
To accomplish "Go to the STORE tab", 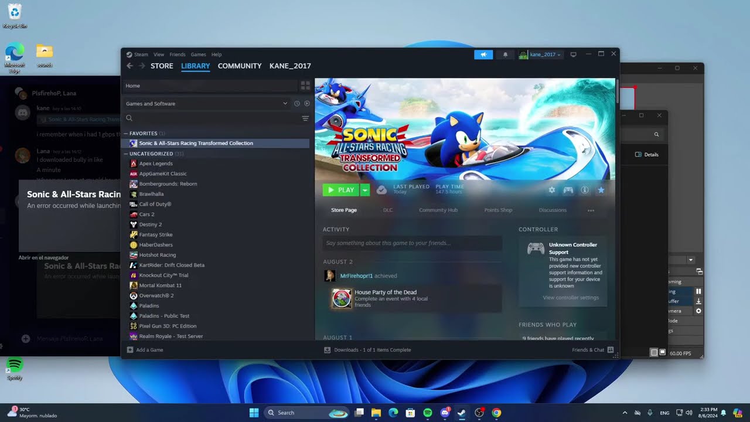I will [x=162, y=66].
